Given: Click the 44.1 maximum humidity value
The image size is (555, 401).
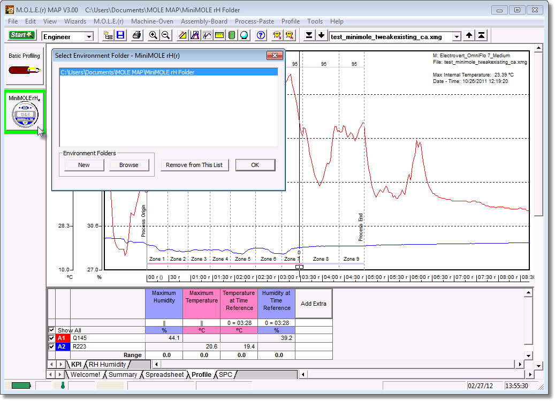Looking at the screenshot, I should click(164, 338).
